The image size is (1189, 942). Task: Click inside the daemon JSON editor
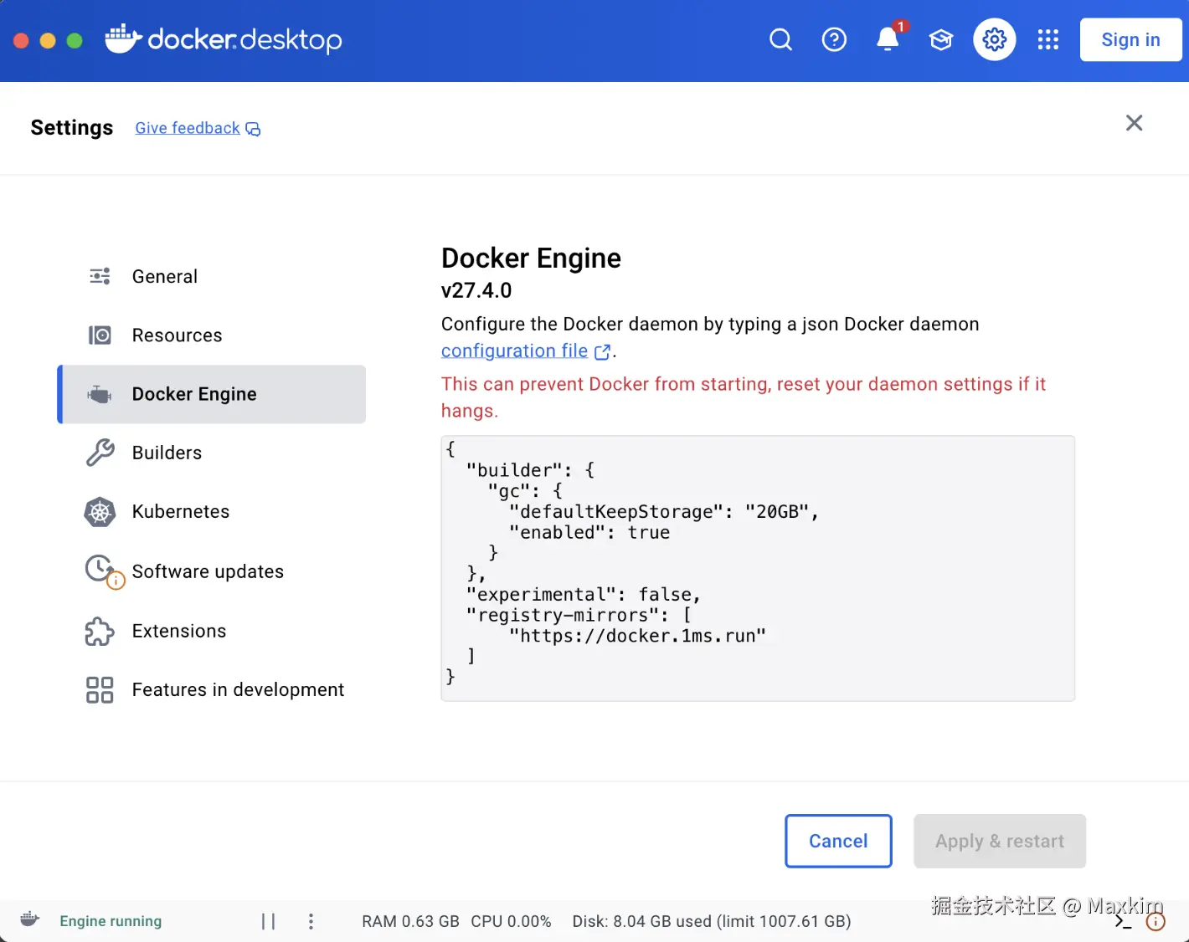tap(758, 568)
